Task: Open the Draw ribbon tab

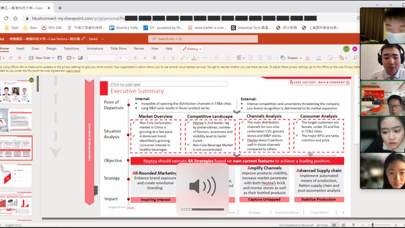Action: point(35,49)
